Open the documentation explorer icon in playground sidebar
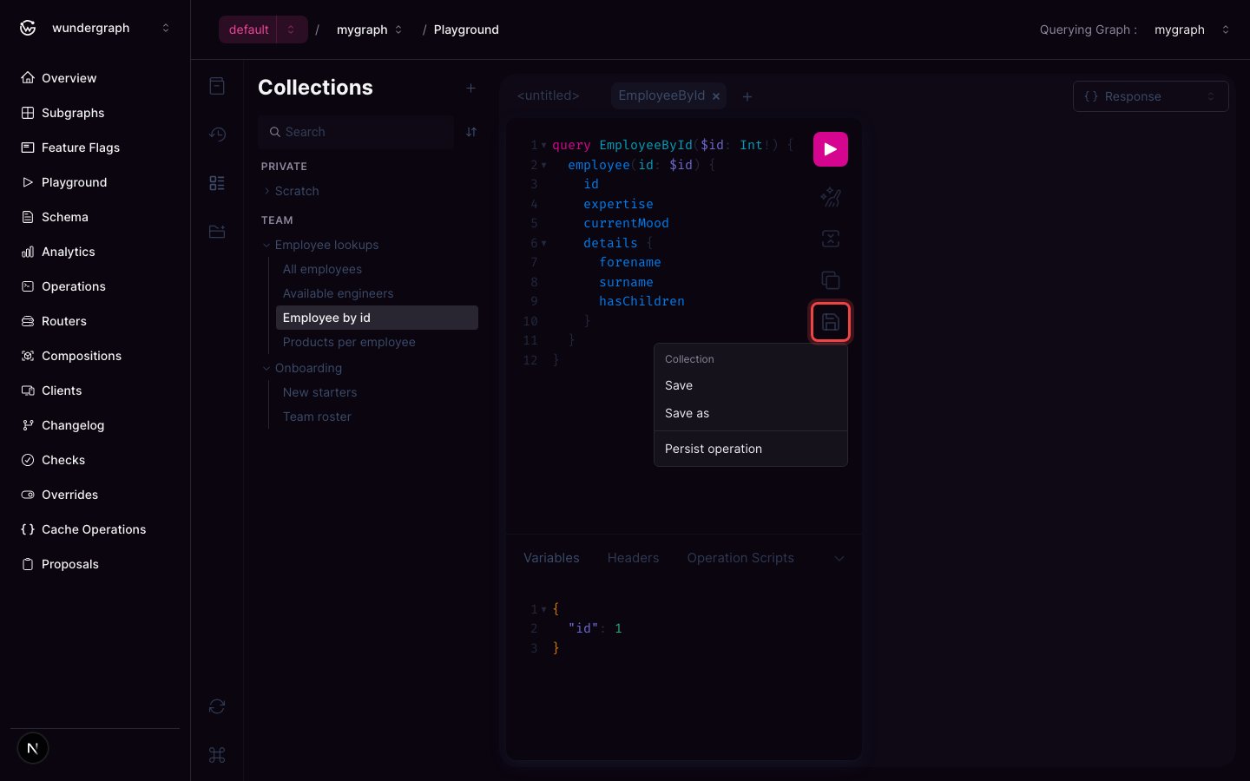Screen dimensions: 1250x781 [x=217, y=86]
